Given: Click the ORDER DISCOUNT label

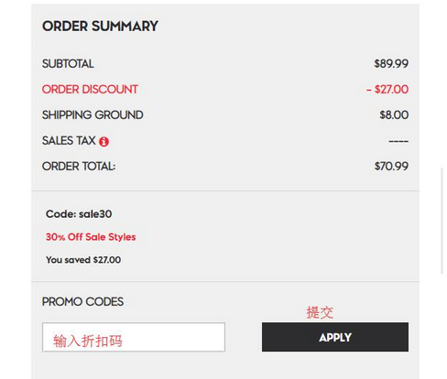Looking at the screenshot, I should 90,89.
